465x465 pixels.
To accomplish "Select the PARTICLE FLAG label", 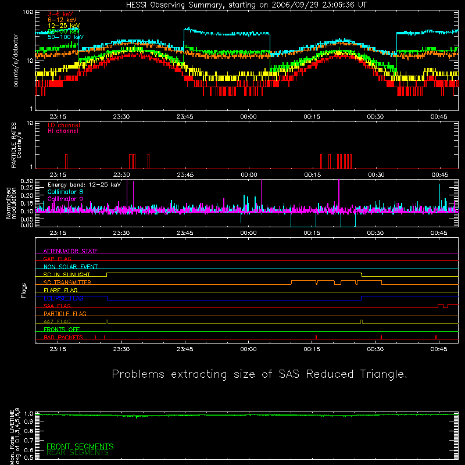I will coord(65,313).
